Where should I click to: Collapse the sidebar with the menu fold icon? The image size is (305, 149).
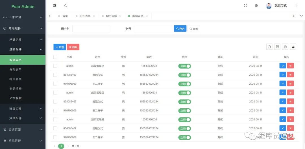pyautogui.click(x=55, y=6)
